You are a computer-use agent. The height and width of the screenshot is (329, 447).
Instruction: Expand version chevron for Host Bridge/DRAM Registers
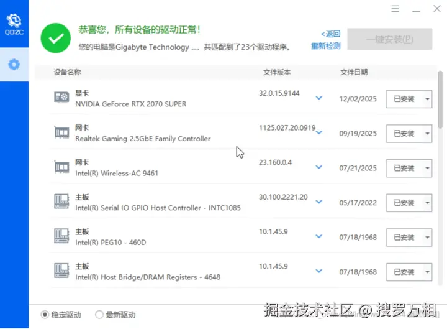click(319, 271)
